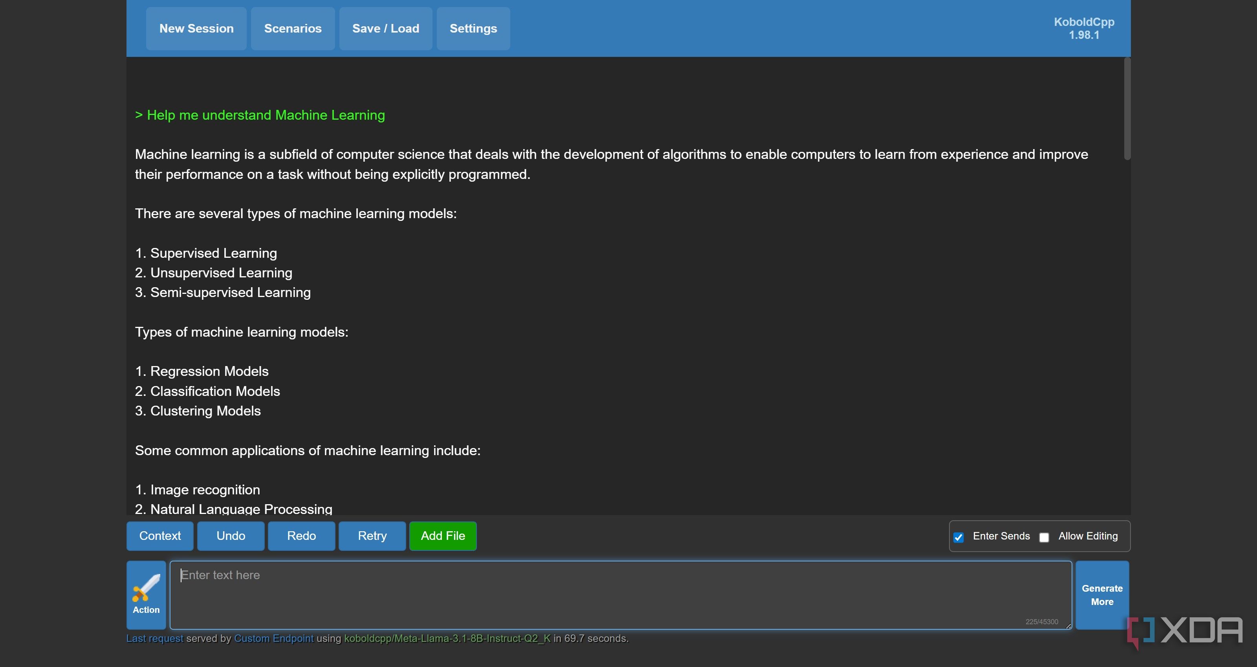Click the '2. Natural Language Processing' line
The height and width of the screenshot is (667, 1257).
tap(234, 508)
